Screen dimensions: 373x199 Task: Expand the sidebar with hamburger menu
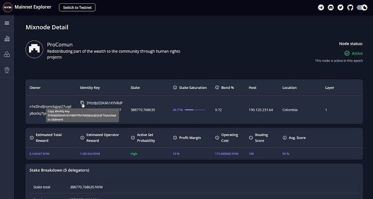[7, 23]
